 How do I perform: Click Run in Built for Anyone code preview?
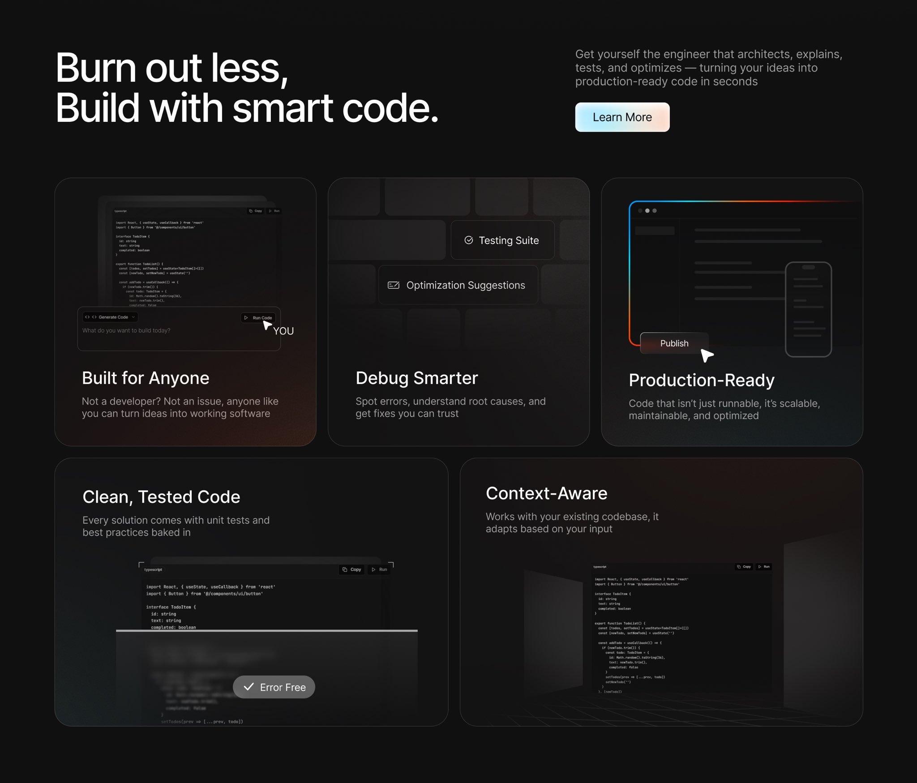[x=274, y=211]
